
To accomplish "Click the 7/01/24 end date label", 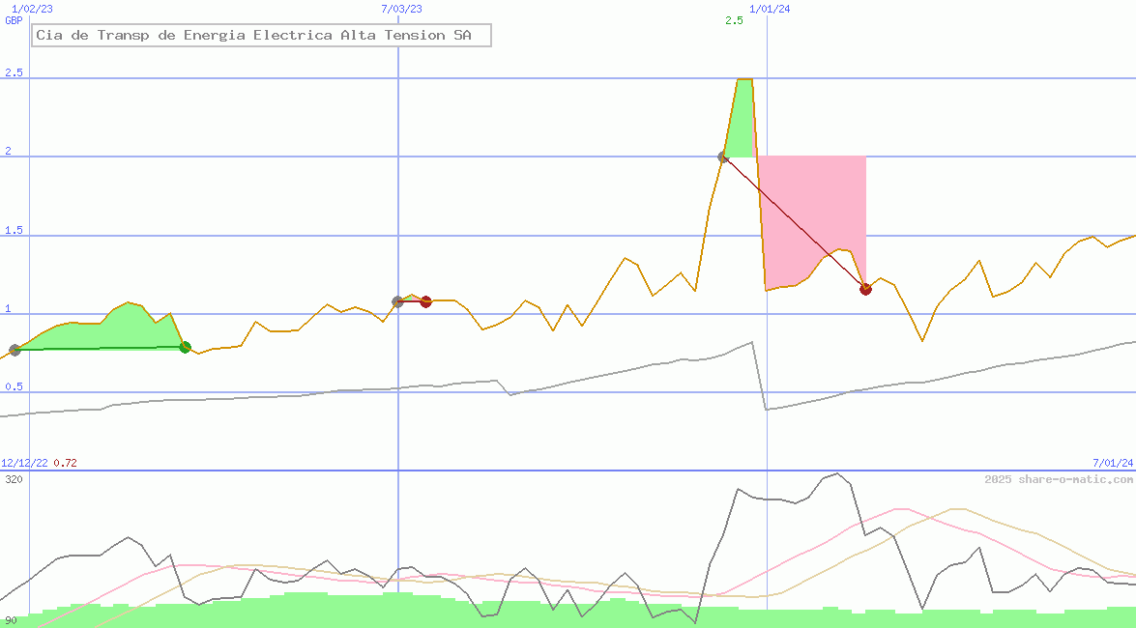I will point(1112,464).
